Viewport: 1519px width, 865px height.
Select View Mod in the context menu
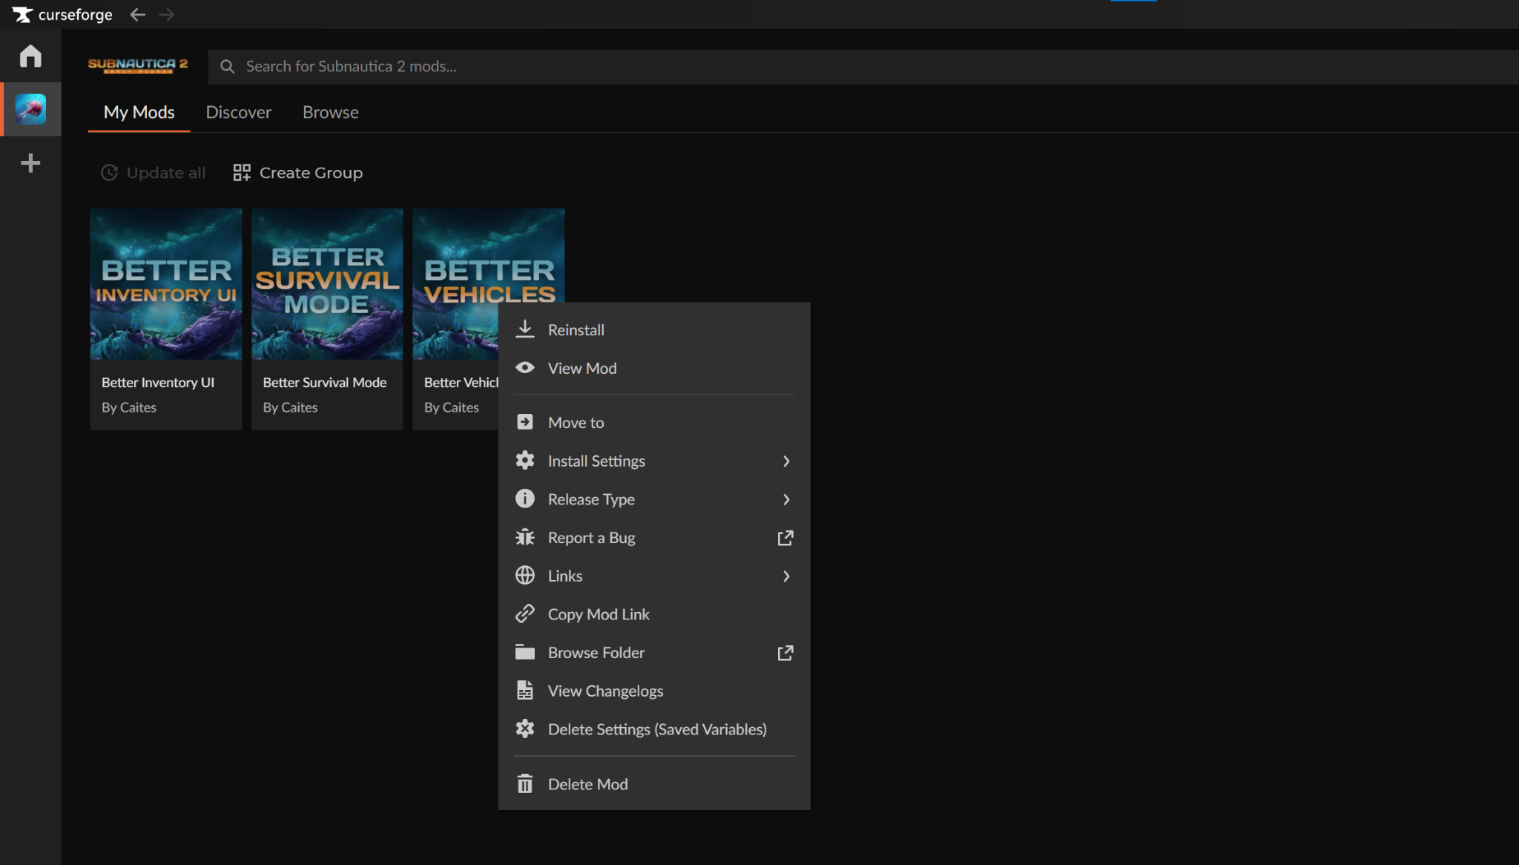pos(654,369)
